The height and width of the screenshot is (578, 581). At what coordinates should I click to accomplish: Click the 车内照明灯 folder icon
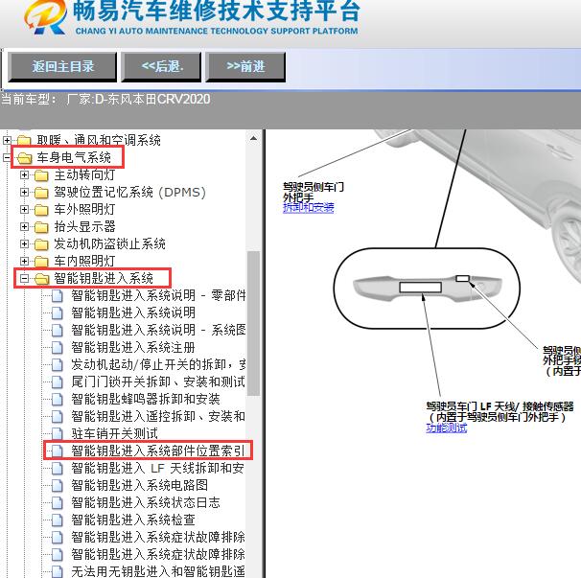(x=41, y=262)
